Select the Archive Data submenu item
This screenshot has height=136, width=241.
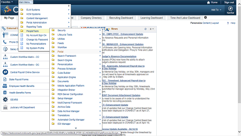(x=64, y=107)
